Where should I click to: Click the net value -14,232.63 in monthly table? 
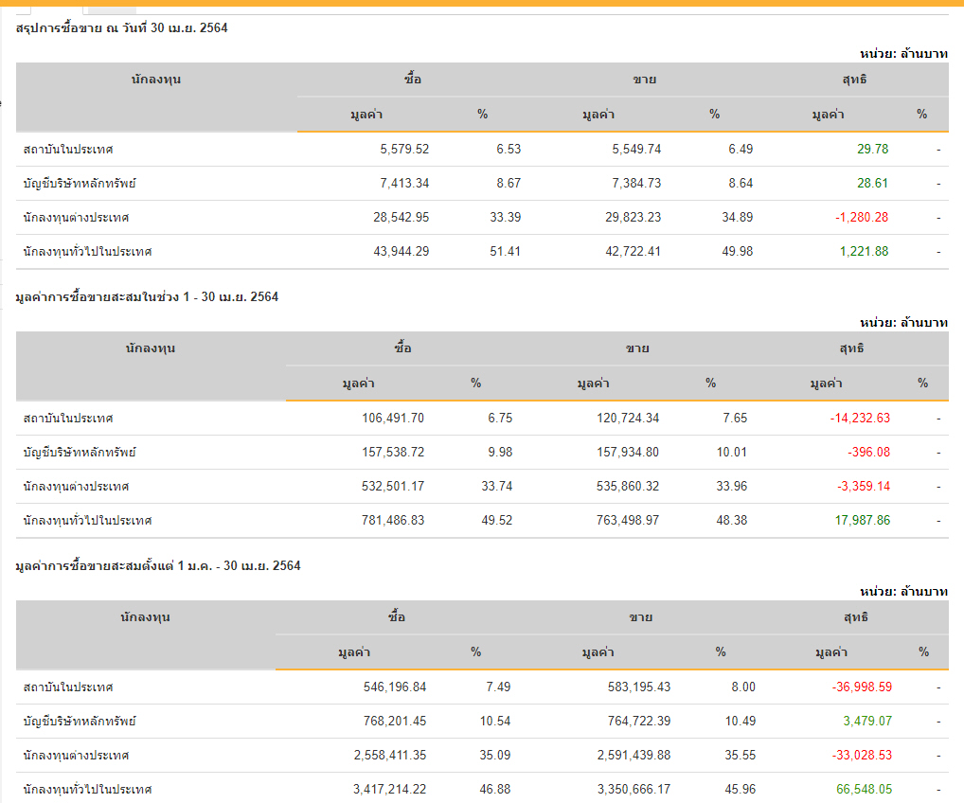(854, 419)
